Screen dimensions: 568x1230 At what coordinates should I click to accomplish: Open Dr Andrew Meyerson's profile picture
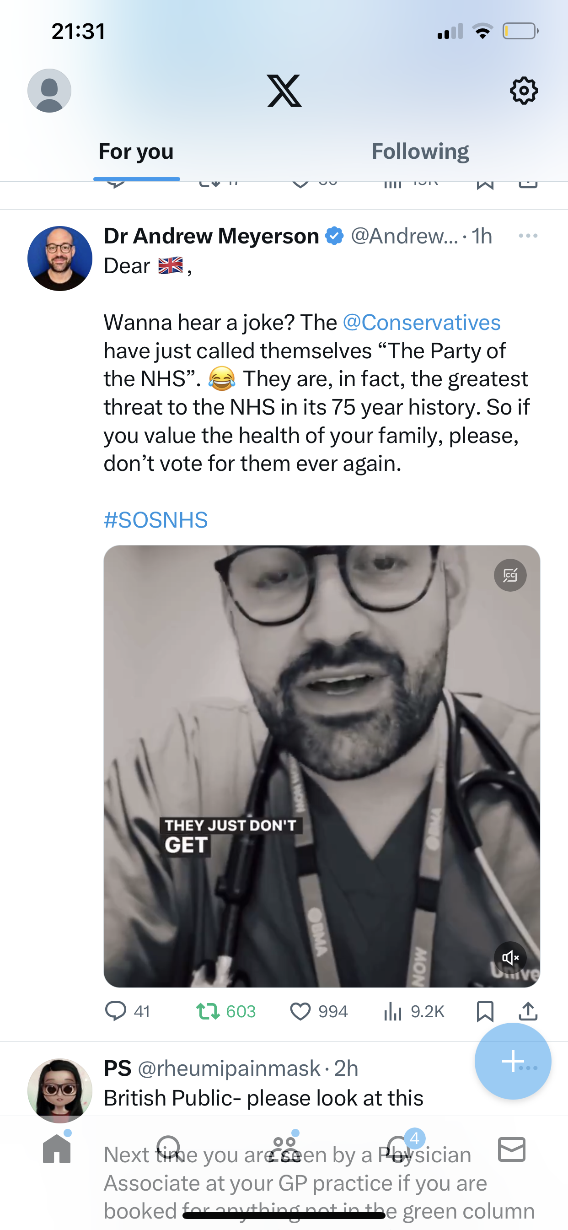[x=59, y=259]
